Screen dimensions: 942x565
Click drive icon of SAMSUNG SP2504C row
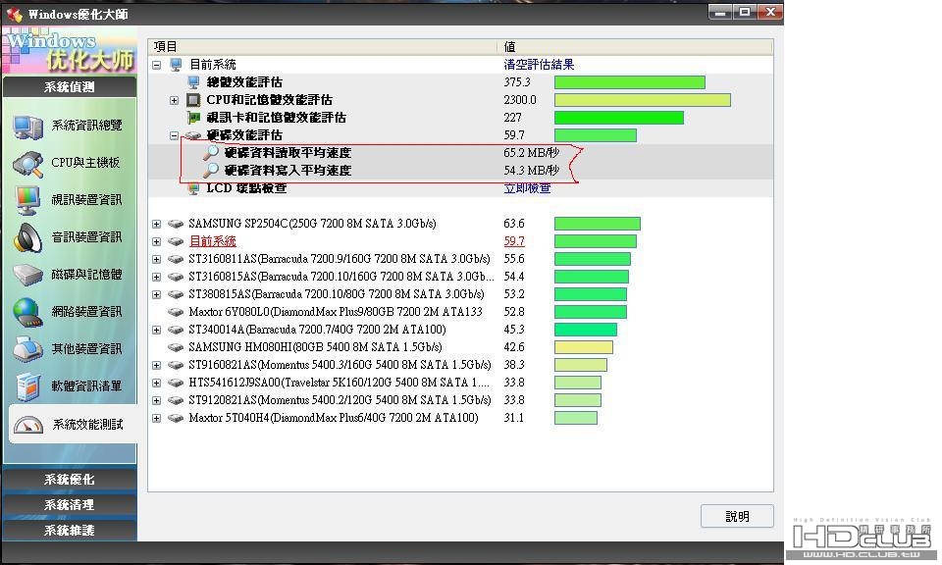click(x=176, y=224)
